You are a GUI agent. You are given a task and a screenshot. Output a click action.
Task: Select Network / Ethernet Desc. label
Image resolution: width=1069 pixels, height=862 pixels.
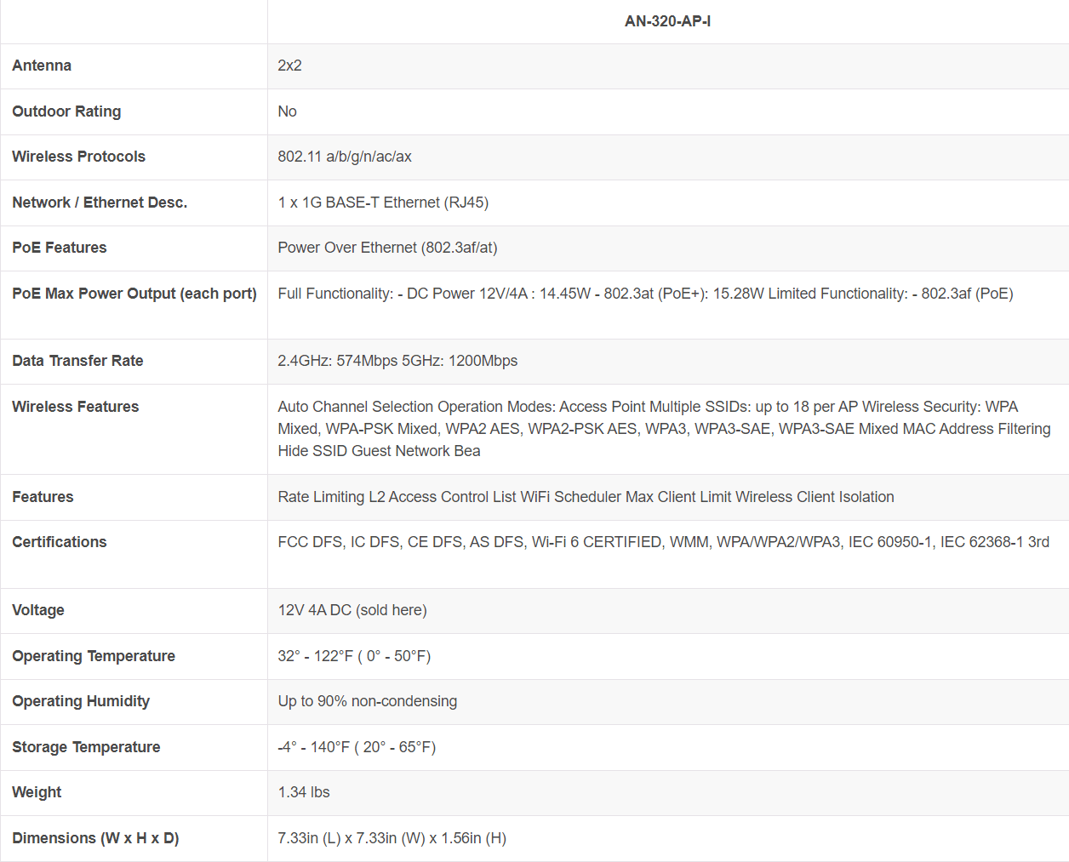point(100,203)
